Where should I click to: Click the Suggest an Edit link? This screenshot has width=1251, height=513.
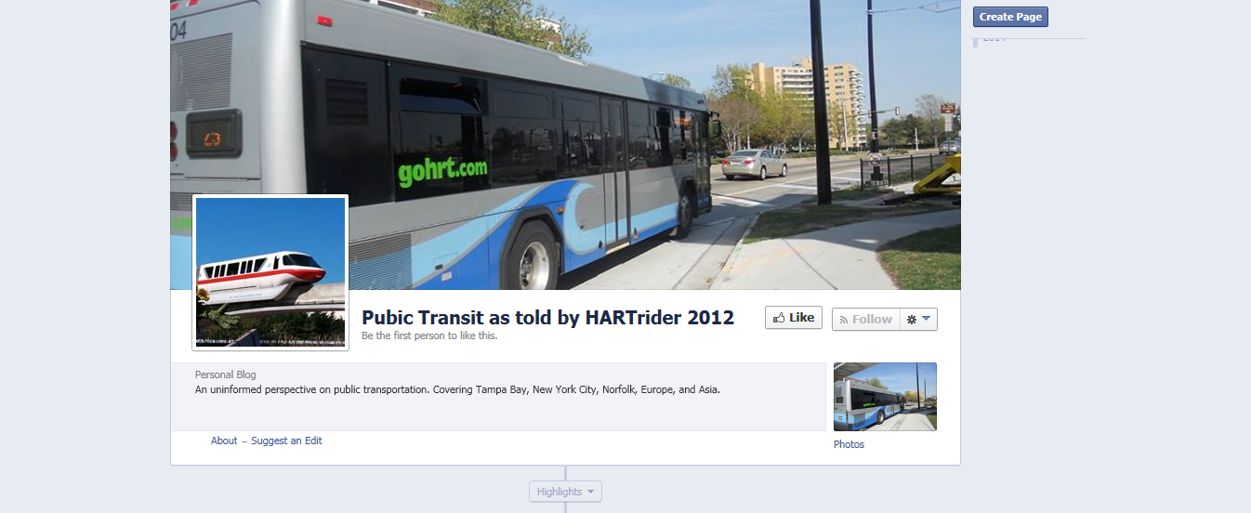(286, 441)
